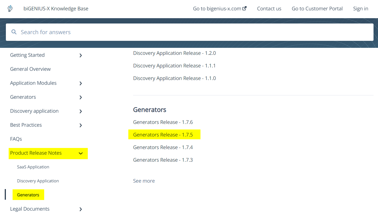Select Generators sub-item under Release Notes
The width and height of the screenshot is (378, 219).
click(x=28, y=195)
